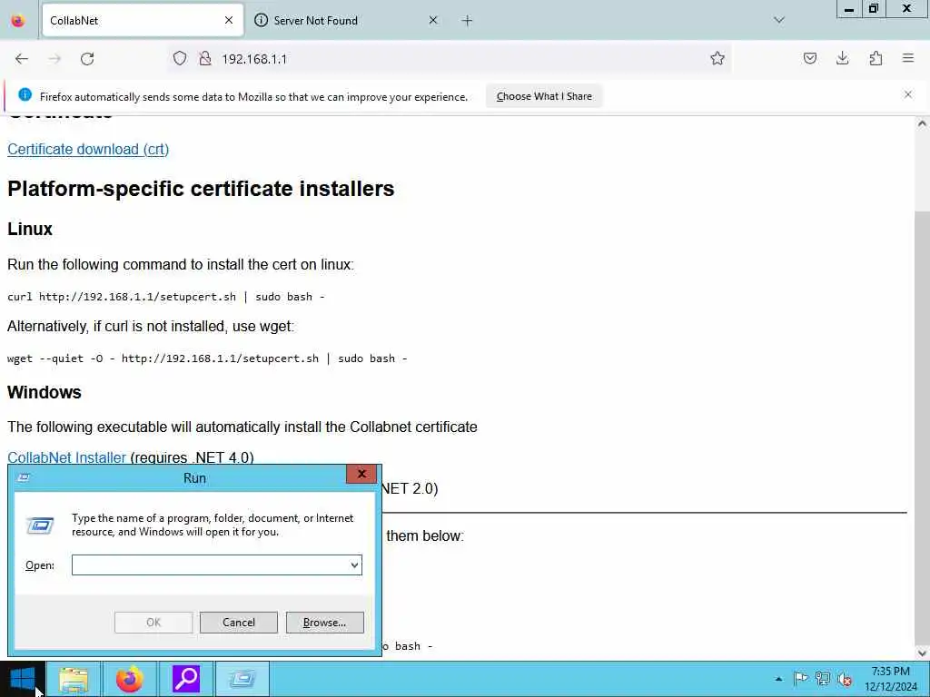This screenshot has width=930, height=697.
Task: Close the Run dialog with X
Action: click(361, 474)
